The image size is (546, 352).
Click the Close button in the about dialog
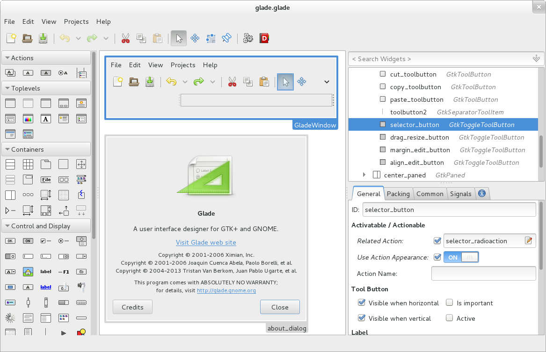pos(280,307)
